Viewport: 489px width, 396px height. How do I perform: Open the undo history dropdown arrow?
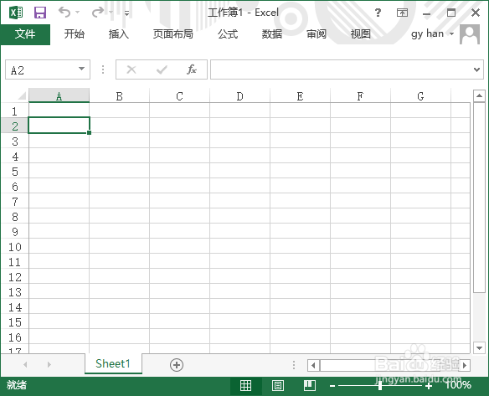78,13
